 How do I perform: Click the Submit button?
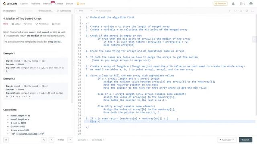click(x=245, y=140)
